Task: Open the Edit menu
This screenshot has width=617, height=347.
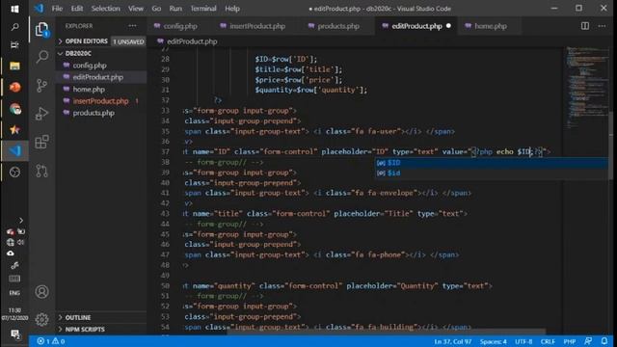Action: point(77,9)
